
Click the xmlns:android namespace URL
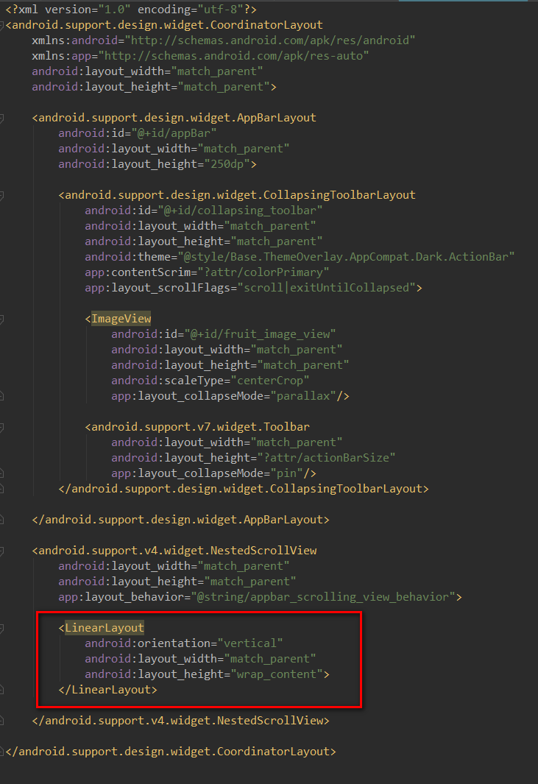pyautogui.click(x=270, y=40)
